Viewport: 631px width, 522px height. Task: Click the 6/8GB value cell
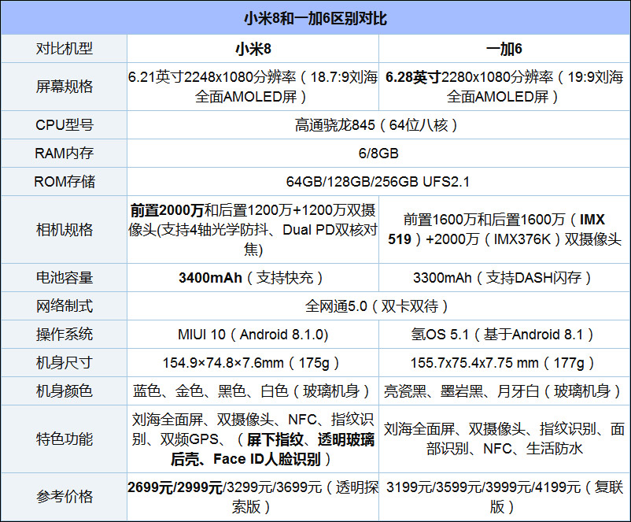[x=378, y=153]
